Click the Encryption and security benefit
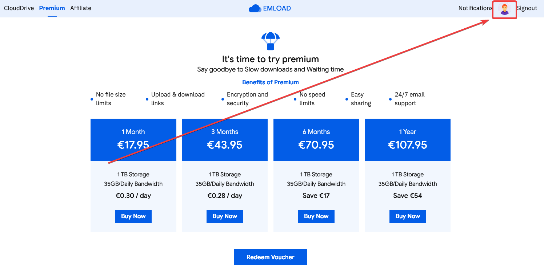Viewport: 544px width, 270px height. pyautogui.click(x=247, y=99)
